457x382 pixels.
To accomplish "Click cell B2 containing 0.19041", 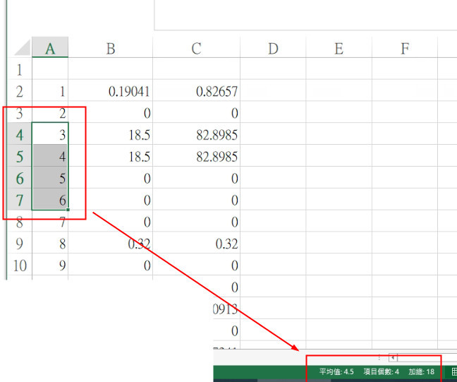I will tap(111, 91).
